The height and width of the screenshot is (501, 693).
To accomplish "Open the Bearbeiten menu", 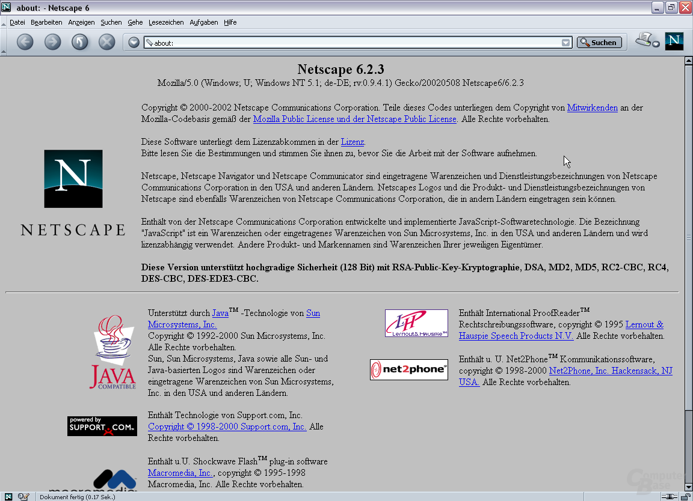I will pyautogui.click(x=46, y=22).
